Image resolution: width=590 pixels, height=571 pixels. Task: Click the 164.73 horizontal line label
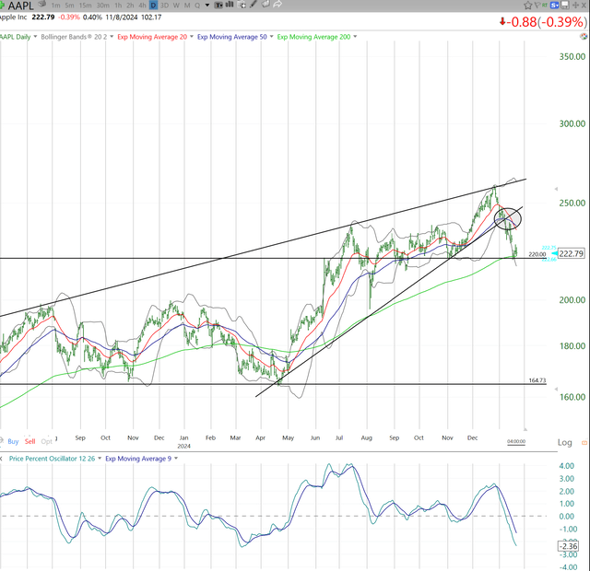[x=537, y=380]
